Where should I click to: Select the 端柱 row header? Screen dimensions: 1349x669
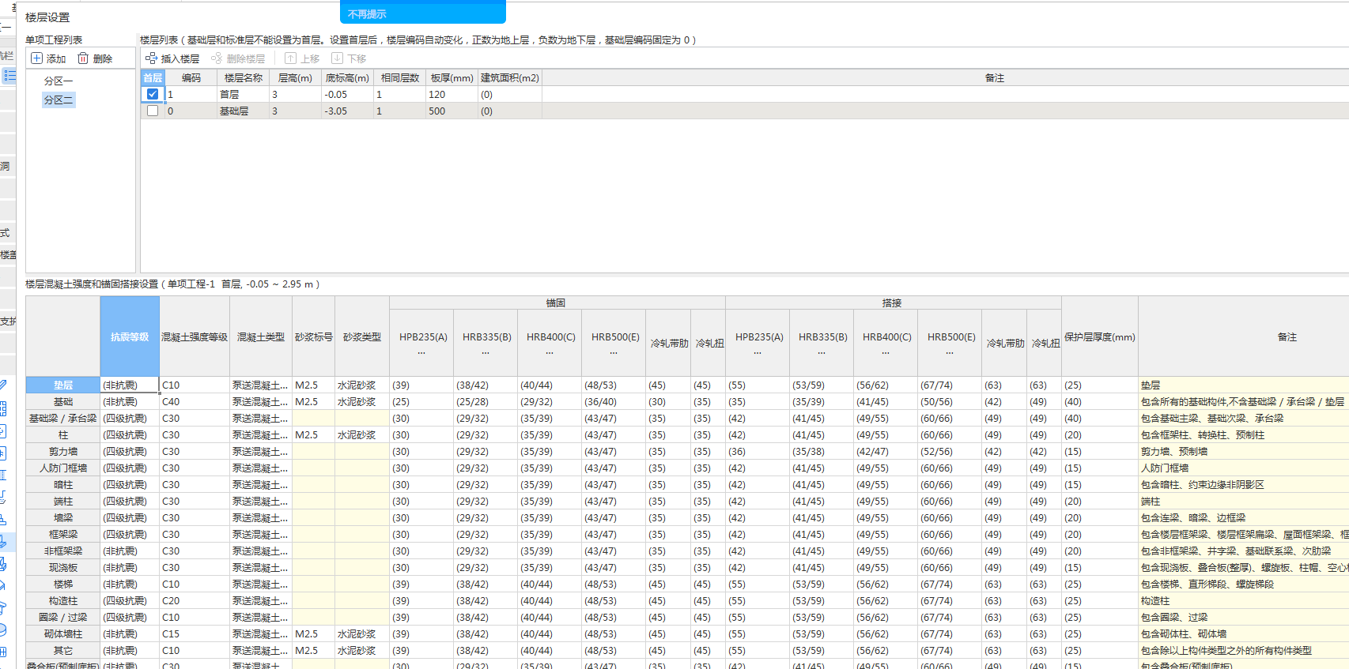(x=63, y=502)
